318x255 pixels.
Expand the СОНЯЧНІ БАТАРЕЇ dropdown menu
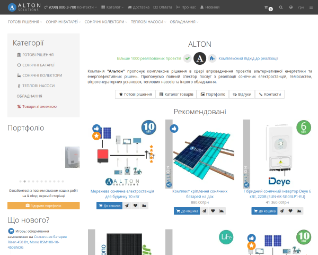coord(63,22)
